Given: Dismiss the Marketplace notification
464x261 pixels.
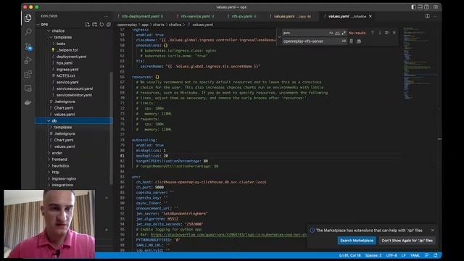Looking at the screenshot, I should (x=432, y=231).
